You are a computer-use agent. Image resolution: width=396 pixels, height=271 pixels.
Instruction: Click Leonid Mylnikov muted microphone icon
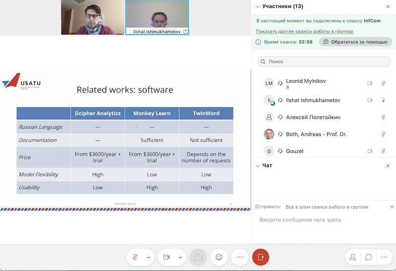pos(383,83)
